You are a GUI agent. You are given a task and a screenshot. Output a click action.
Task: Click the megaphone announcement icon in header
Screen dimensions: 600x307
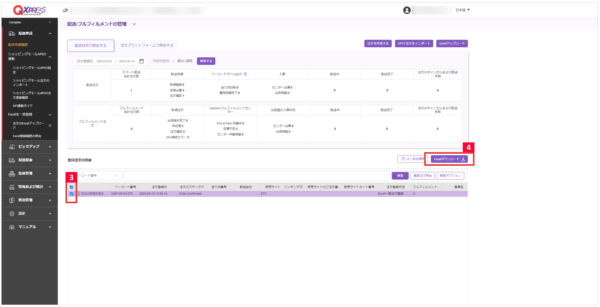click(65, 10)
